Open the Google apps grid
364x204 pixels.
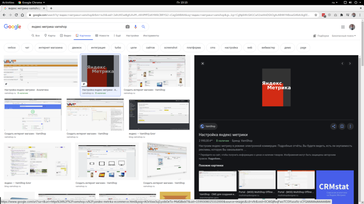click(x=343, y=27)
